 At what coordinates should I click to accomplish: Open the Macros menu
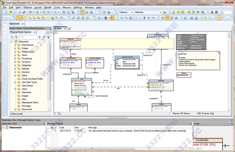coord(67,7)
